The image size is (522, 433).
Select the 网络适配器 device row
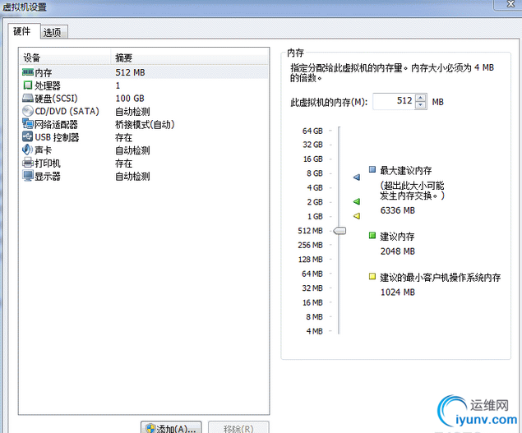pos(144,124)
